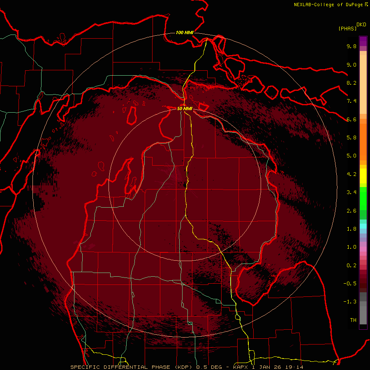Pick the bright green color bar segment

click(x=363, y=198)
